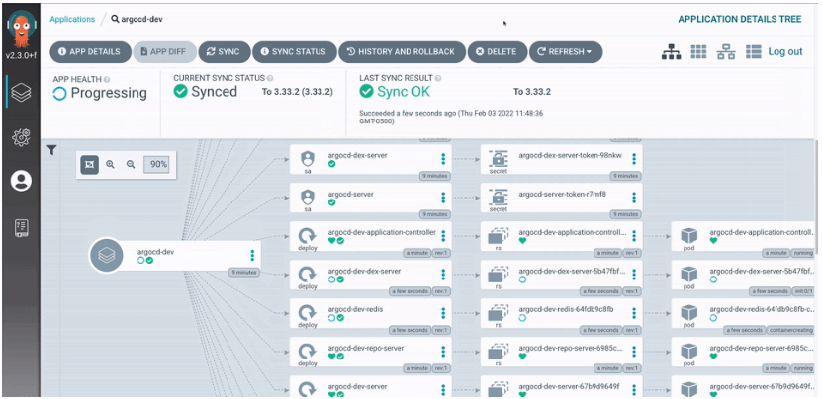Image resolution: width=822 pixels, height=399 pixels.
Task: Open the kebab menu for argocd-dex-server sa
Action: coord(443,159)
